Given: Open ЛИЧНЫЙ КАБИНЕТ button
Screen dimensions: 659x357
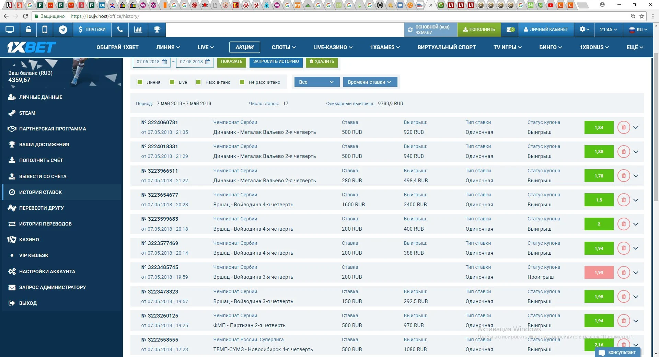Looking at the screenshot, I should (x=546, y=30).
